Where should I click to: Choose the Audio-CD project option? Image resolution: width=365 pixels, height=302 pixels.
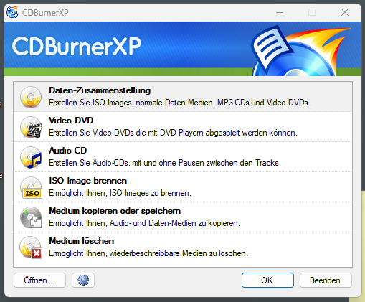(183, 157)
